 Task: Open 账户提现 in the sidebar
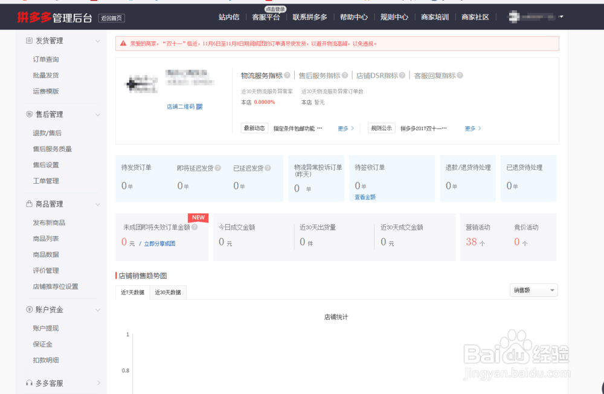click(x=46, y=328)
